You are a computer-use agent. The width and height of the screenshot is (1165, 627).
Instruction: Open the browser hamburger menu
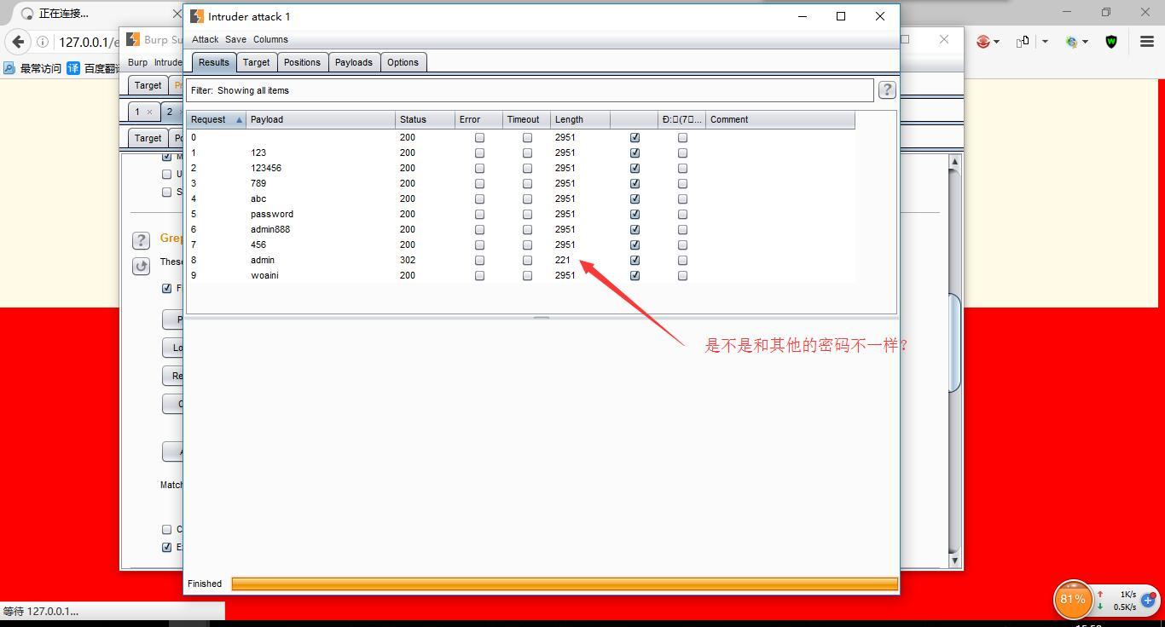1147,41
